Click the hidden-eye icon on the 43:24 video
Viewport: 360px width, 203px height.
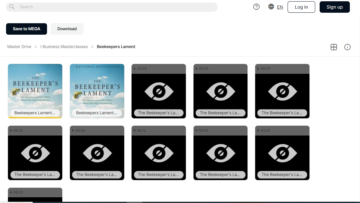coord(159,92)
